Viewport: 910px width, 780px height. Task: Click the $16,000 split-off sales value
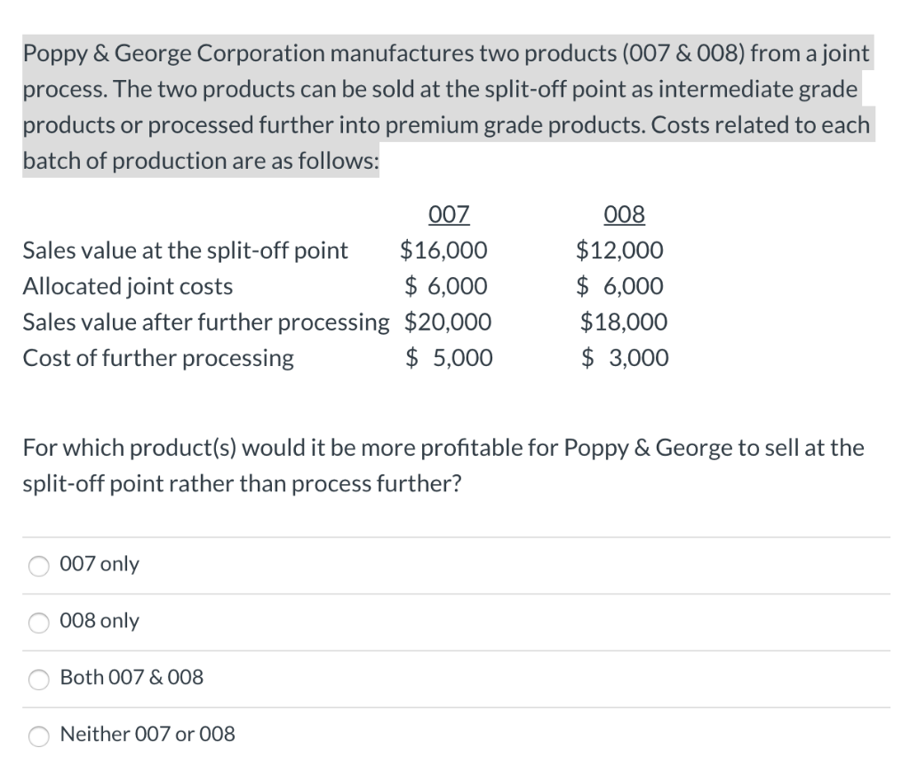tap(443, 251)
